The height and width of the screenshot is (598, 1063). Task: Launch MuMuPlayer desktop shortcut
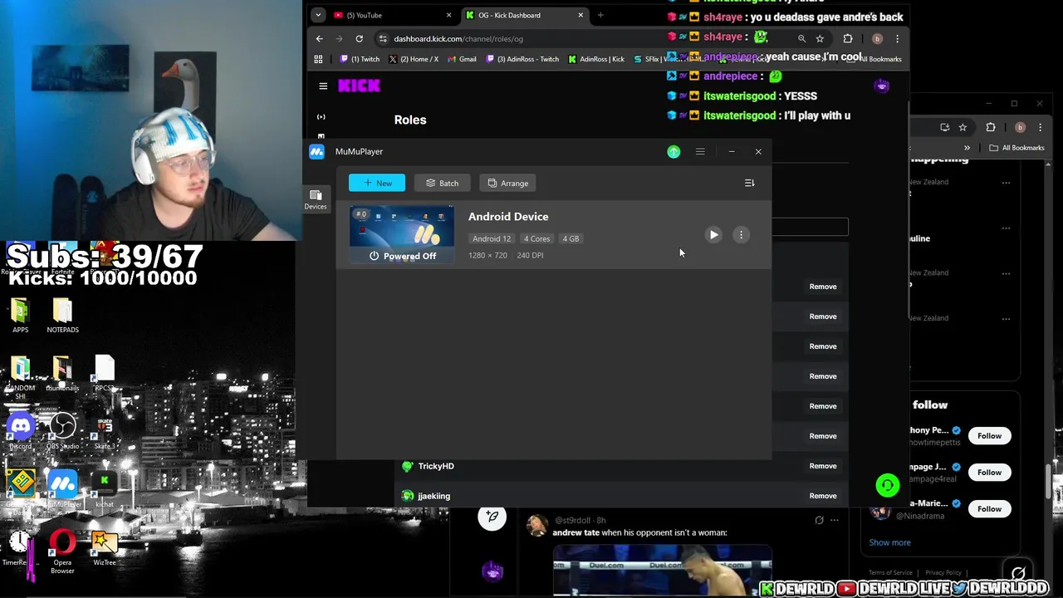(x=62, y=488)
